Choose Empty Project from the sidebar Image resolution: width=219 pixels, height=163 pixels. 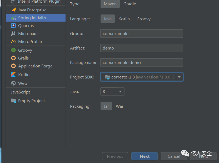click(x=31, y=101)
